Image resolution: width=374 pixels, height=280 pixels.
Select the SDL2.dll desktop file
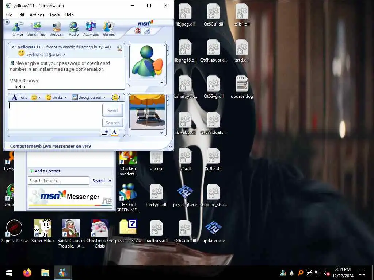coord(213,159)
